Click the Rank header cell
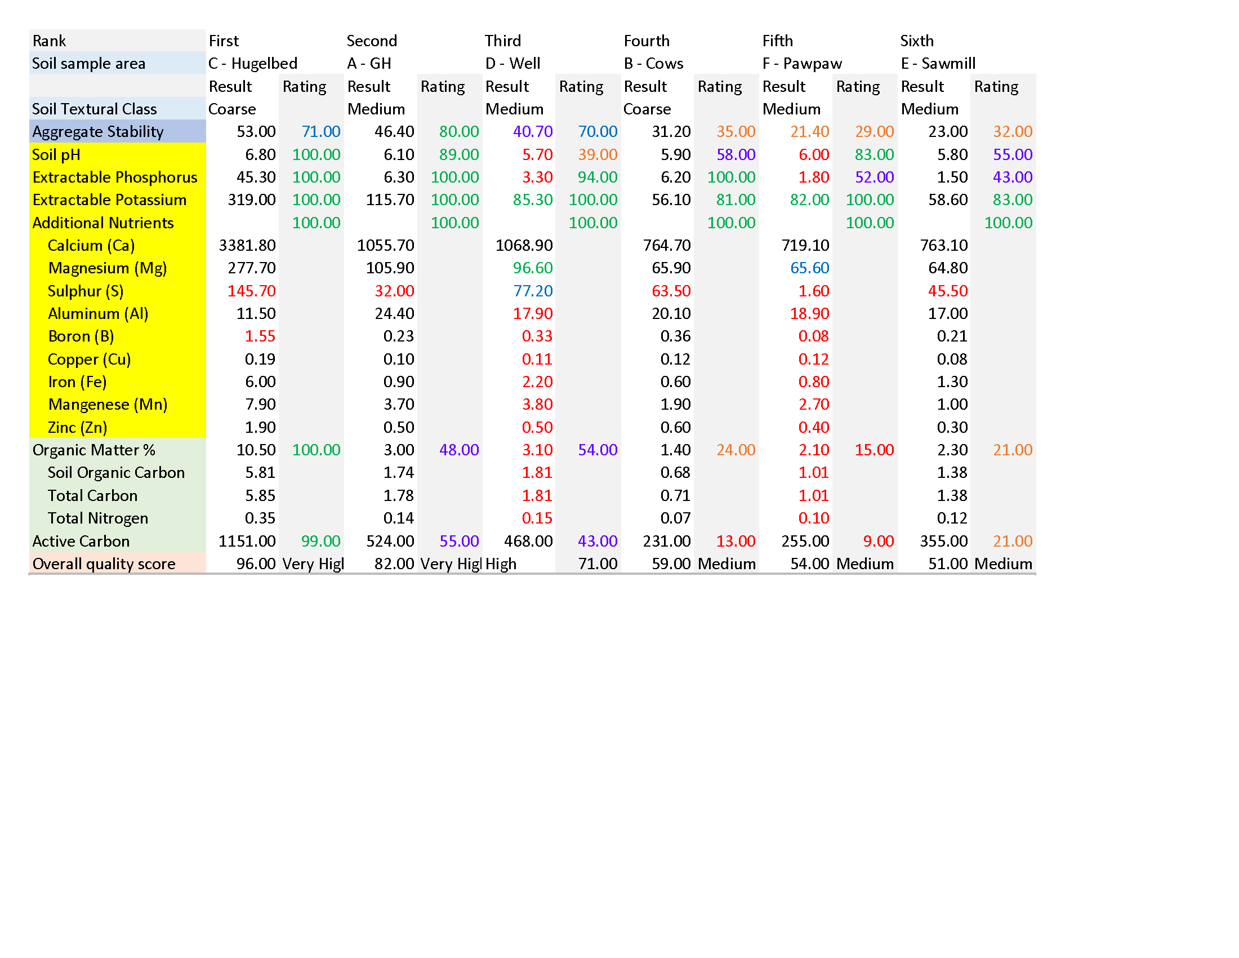Screen dimensions: 1239x958 tap(50, 41)
